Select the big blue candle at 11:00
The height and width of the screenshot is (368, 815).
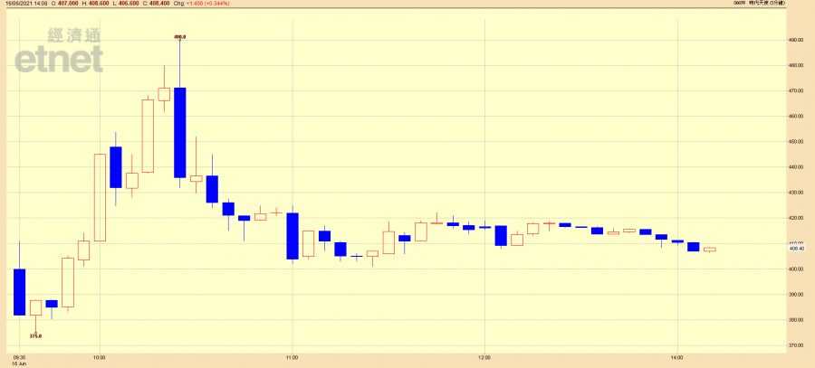[292, 236]
